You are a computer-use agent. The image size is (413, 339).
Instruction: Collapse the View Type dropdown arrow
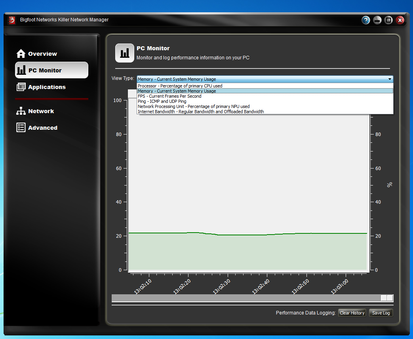390,79
